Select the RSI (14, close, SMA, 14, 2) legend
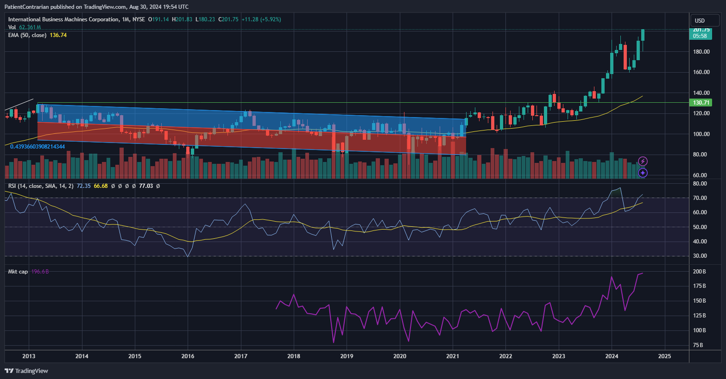726x379 pixels. (41, 186)
